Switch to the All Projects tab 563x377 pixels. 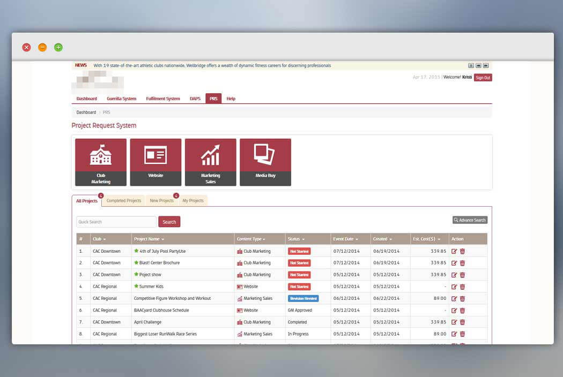tap(86, 201)
